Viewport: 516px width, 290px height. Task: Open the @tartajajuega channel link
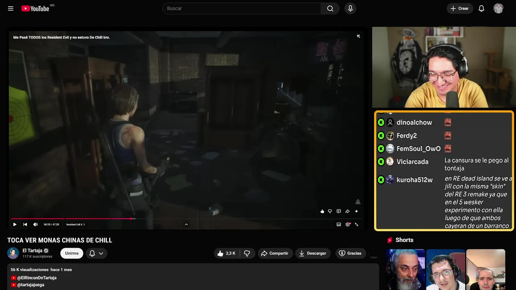31,285
